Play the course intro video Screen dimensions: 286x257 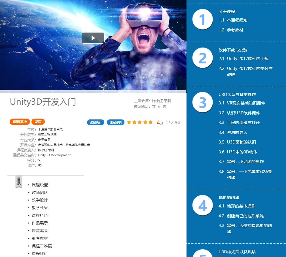coord(93,38)
